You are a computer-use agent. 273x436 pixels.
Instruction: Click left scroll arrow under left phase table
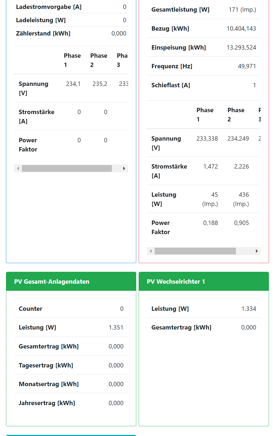click(18, 169)
